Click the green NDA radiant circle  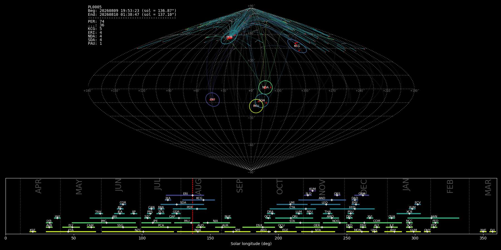pos(266,87)
